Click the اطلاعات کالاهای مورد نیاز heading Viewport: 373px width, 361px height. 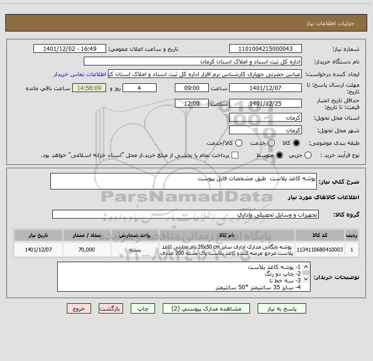[x=324, y=197]
